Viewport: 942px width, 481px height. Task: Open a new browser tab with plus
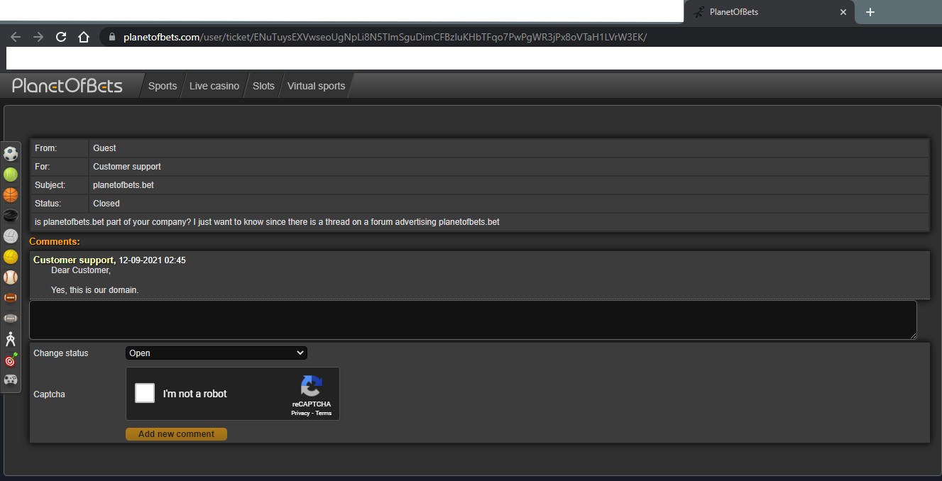[870, 12]
